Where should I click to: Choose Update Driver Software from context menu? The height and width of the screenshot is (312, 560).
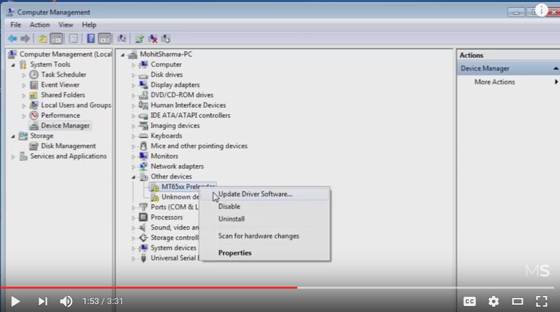tap(265, 194)
